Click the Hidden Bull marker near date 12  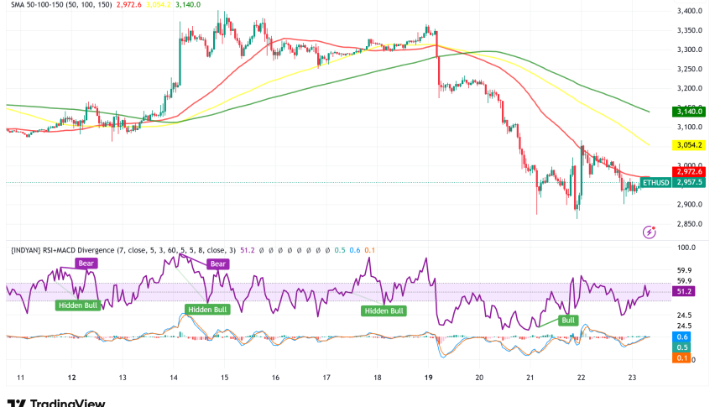(x=77, y=305)
